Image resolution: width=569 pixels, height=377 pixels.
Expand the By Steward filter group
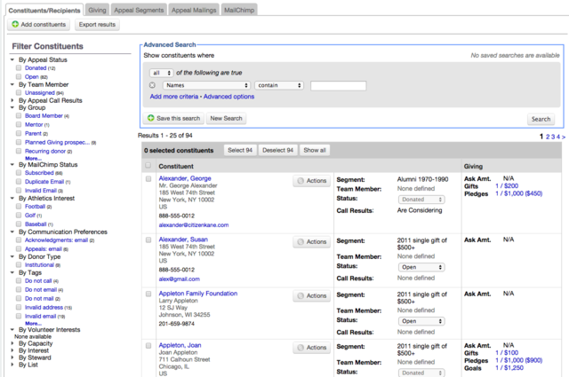pos(12,357)
